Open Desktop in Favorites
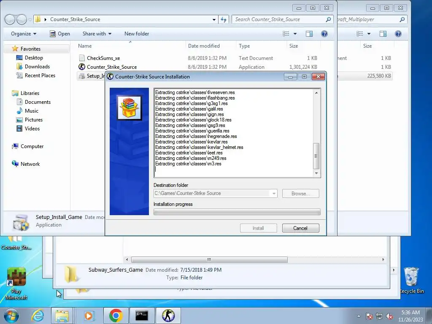The height and width of the screenshot is (324, 432). (34, 57)
